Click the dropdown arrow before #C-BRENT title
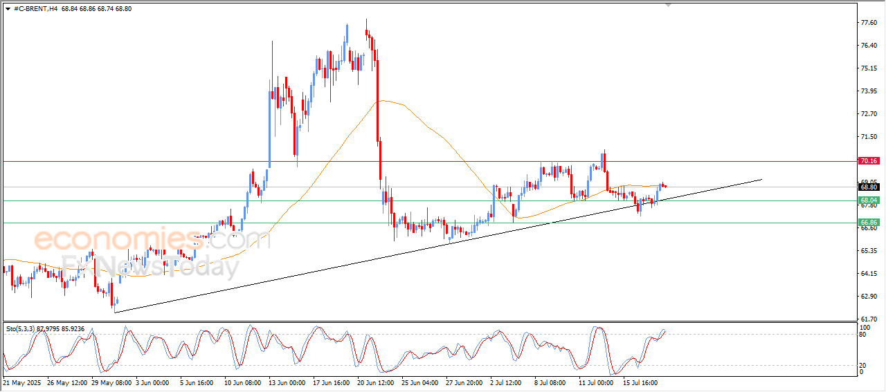Screen dimensions: 886x392 [x=8, y=8]
